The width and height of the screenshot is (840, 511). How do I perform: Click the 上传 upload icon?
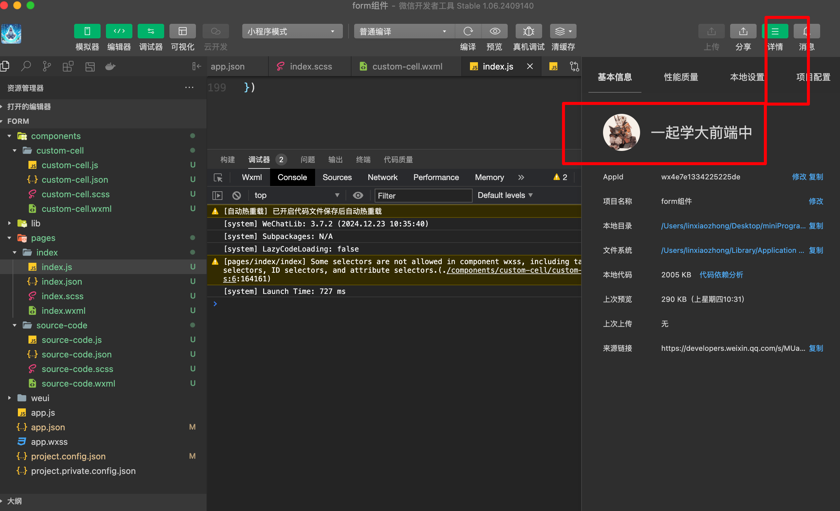point(711,31)
